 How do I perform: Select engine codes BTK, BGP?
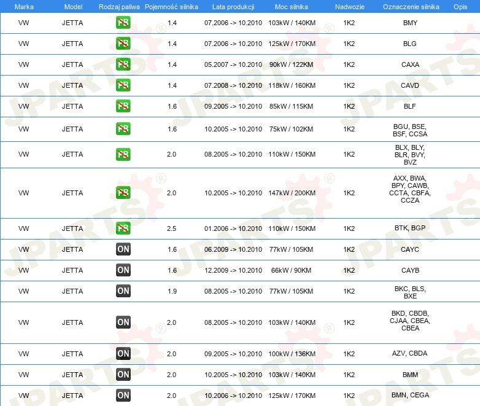(x=410, y=228)
